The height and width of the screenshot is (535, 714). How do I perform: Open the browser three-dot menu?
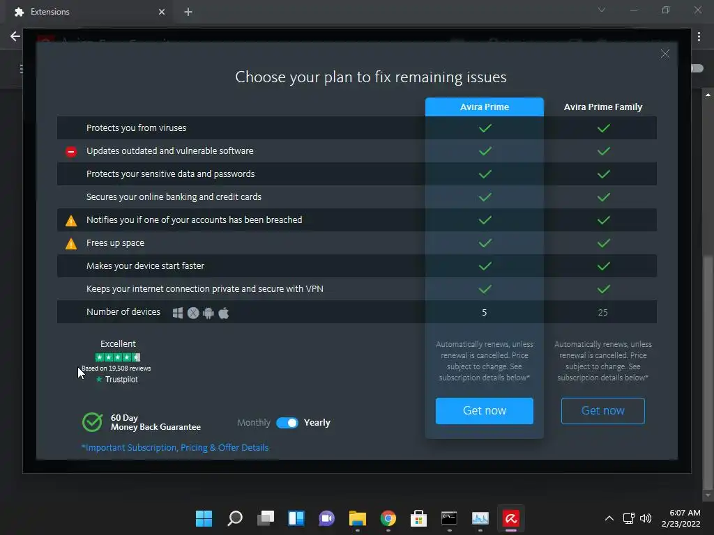click(699, 36)
